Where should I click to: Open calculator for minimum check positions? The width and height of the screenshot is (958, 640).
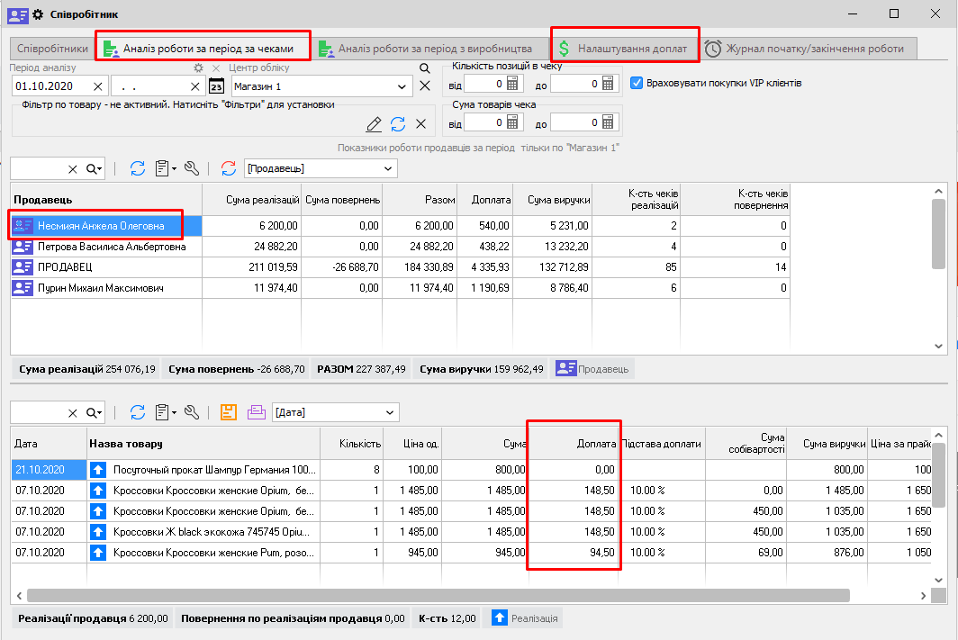pos(514,84)
